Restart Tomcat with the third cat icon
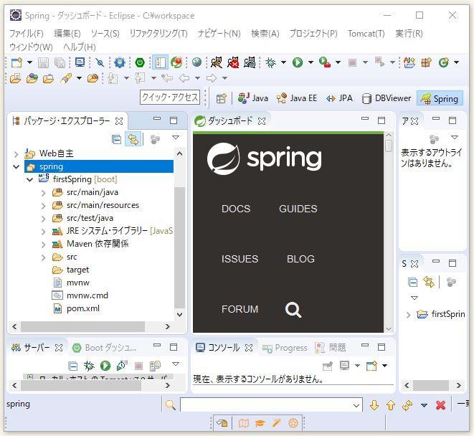Screen dimensions: 474x436 (250, 62)
